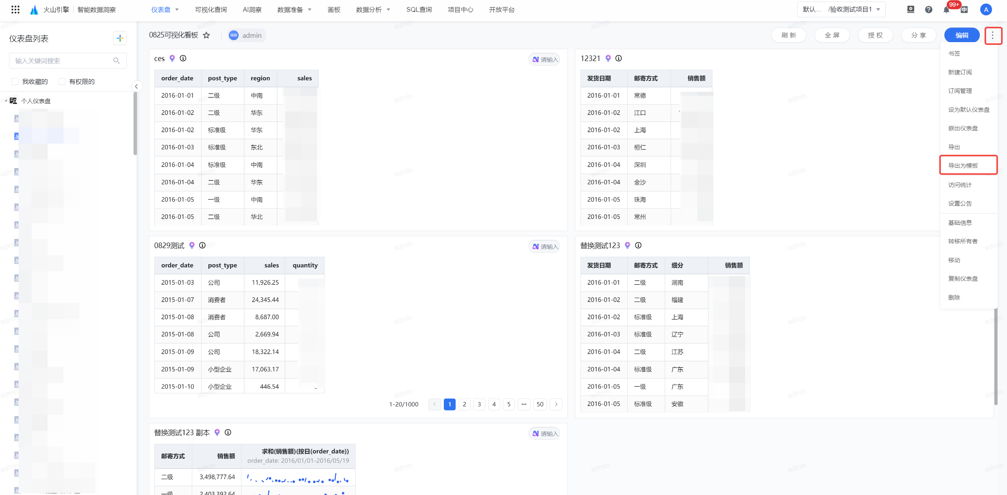Open AI洞察 in top navigation
This screenshot has width=1007, height=495.
pos(252,10)
